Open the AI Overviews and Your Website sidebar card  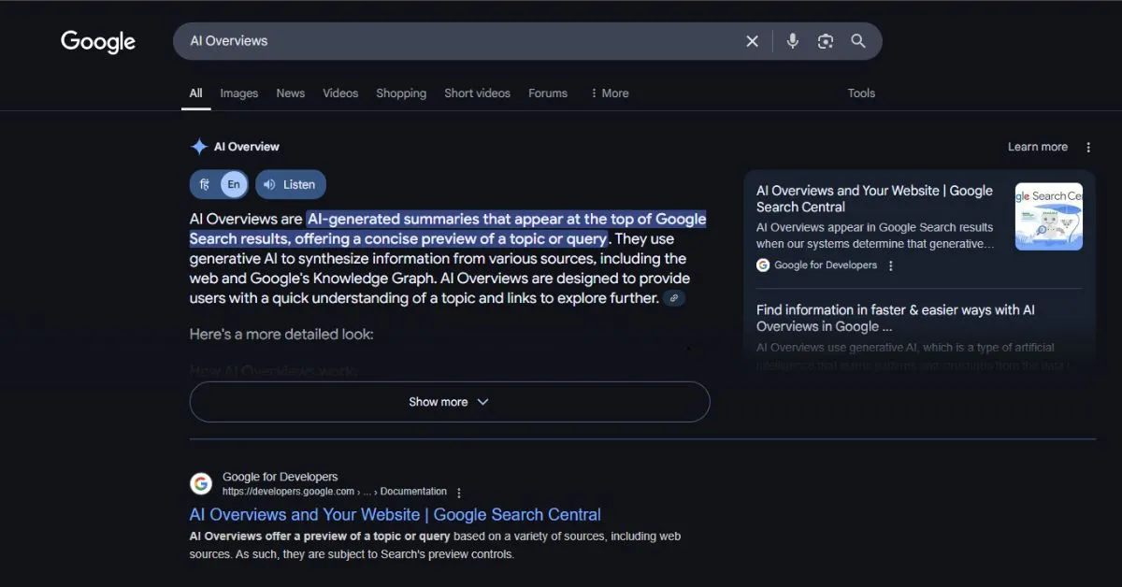[874, 199]
